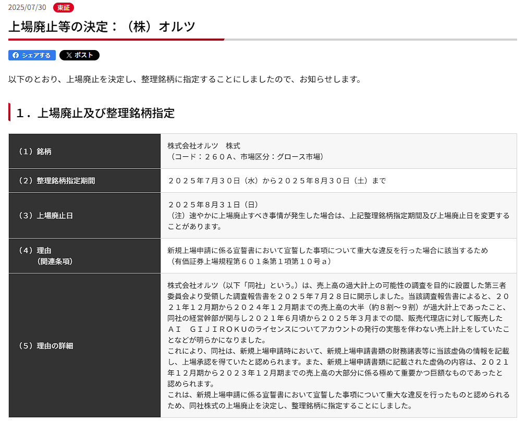This screenshot has width=526, height=424.
Task: Click the detail paragraph starting これにより、同社は
Action: point(338,367)
